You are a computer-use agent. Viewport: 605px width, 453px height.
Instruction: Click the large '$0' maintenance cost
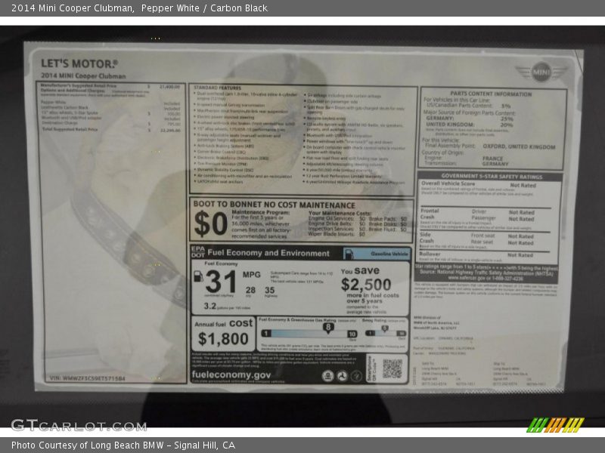coord(211,223)
